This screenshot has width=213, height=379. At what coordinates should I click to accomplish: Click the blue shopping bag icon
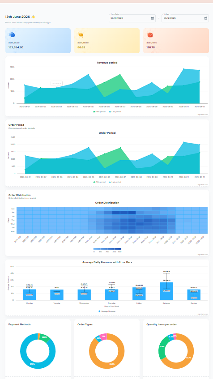point(12,34)
